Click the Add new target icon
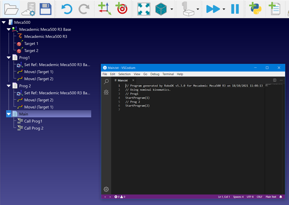The image size is (289, 205). [x=122, y=9]
